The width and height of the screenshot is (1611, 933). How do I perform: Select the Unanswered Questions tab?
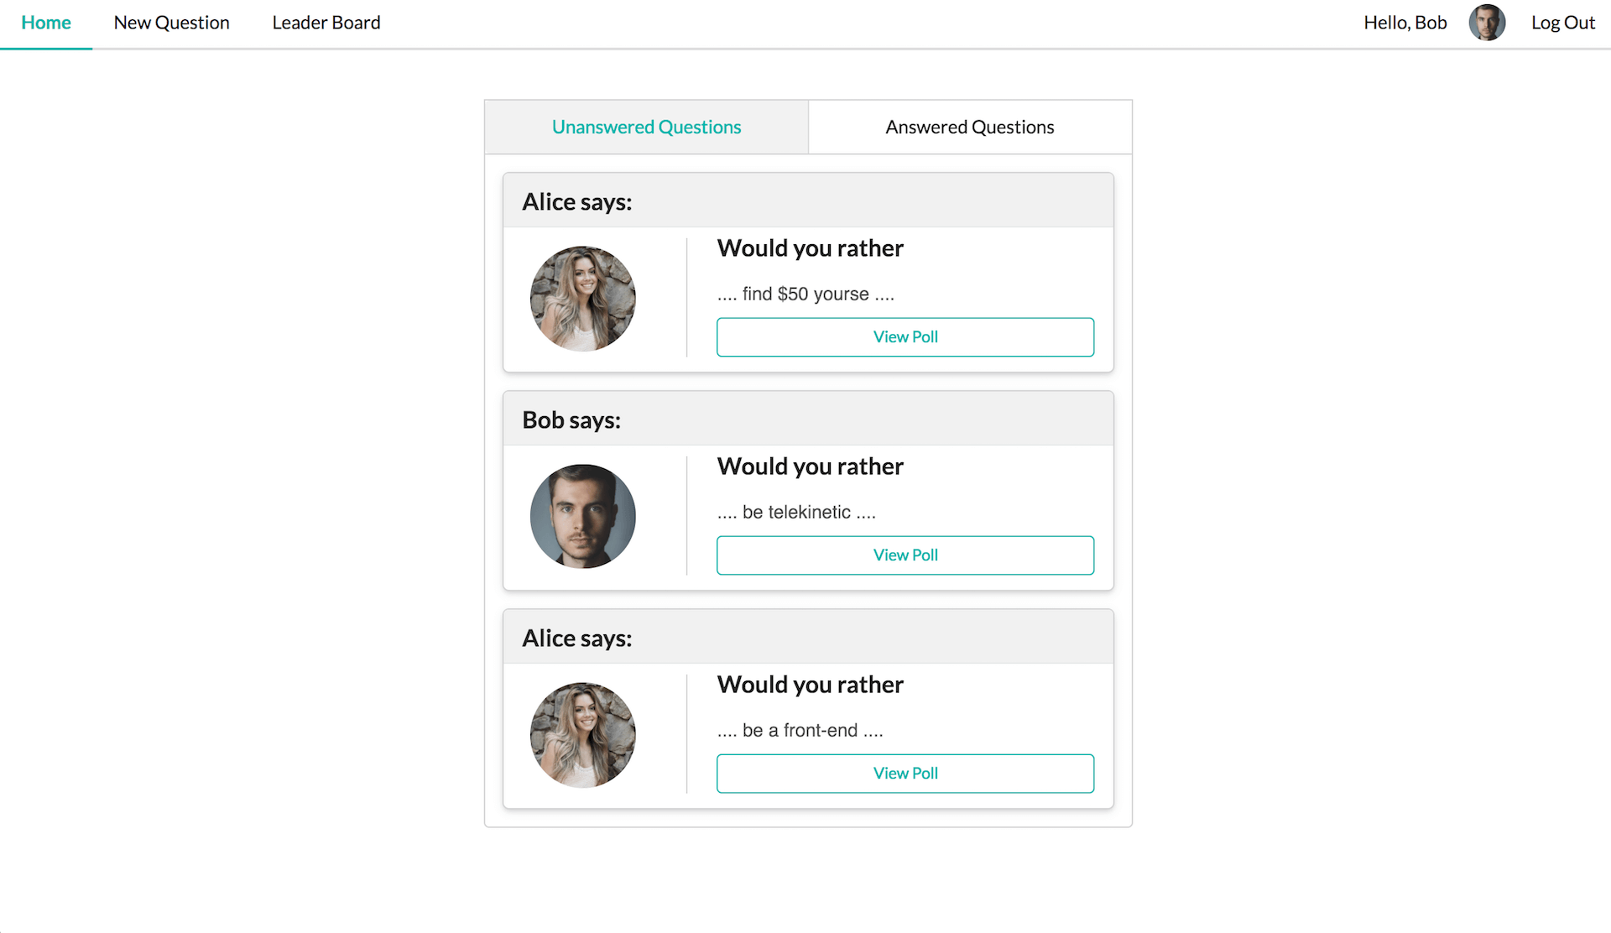pos(647,127)
